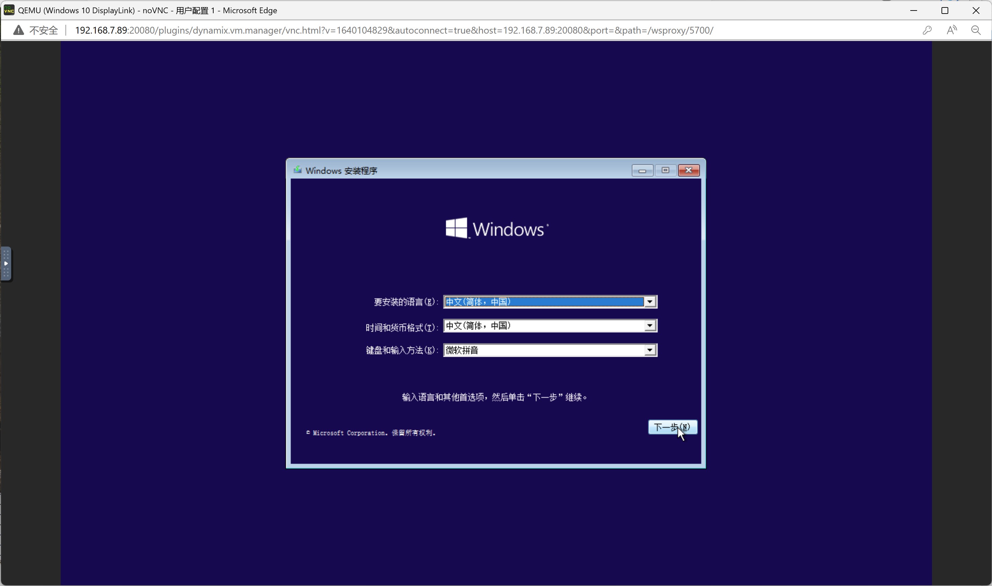
Task: Open the password manager key icon
Action: point(927,31)
